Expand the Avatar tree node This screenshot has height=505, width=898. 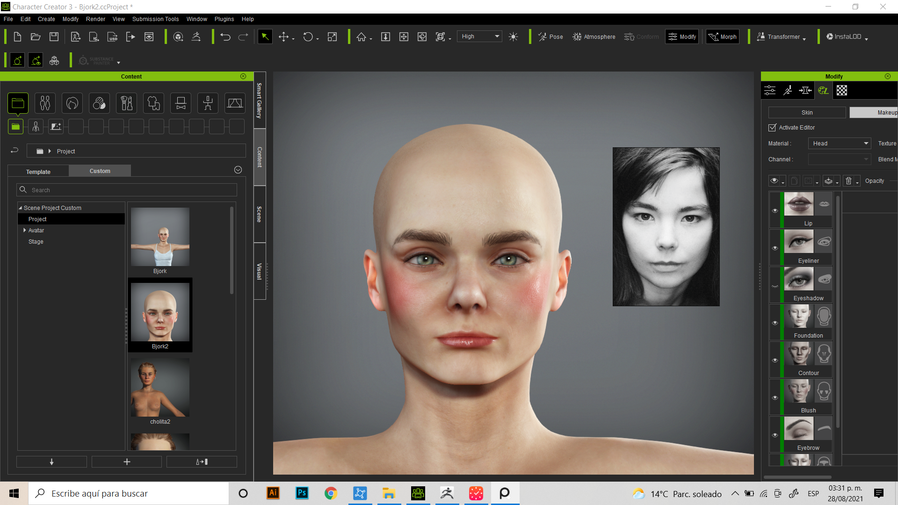pos(25,230)
